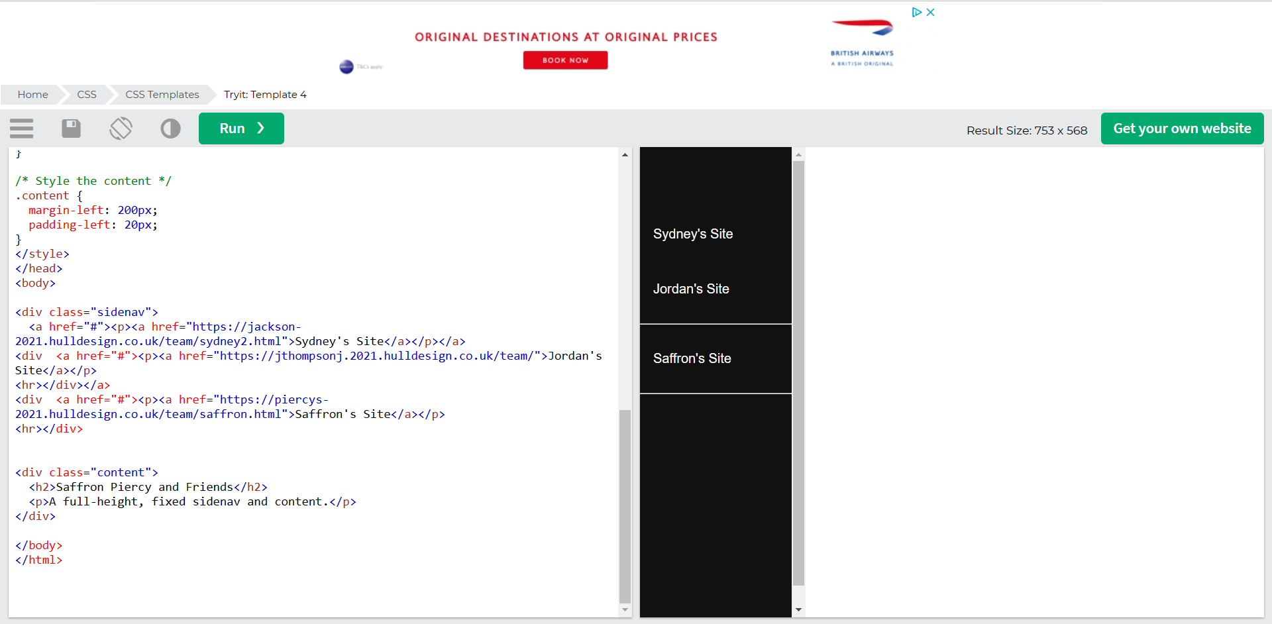Go to Home breadcrumb
1272x624 pixels.
32,95
